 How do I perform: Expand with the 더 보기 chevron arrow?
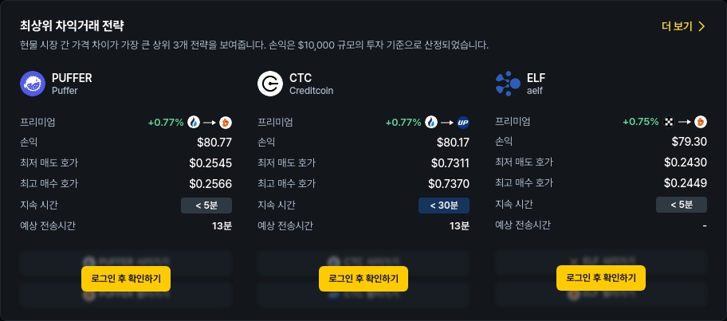coord(701,26)
